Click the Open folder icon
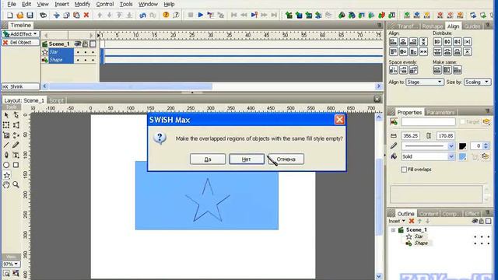Screen dimensions: 498x280 pos(20,16)
